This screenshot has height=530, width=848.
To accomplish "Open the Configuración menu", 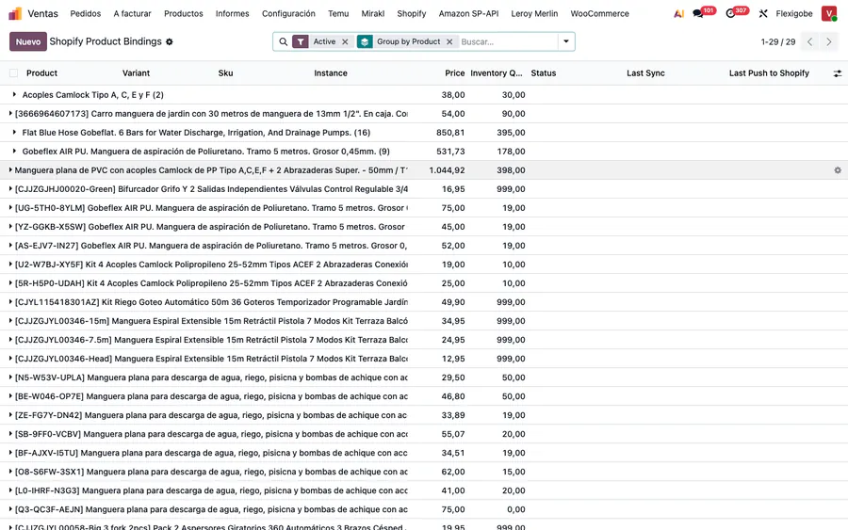I will coord(288,13).
